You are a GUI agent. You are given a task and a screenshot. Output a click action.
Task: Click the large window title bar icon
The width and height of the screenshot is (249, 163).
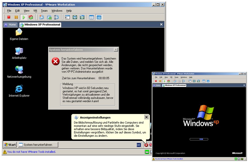5,5
